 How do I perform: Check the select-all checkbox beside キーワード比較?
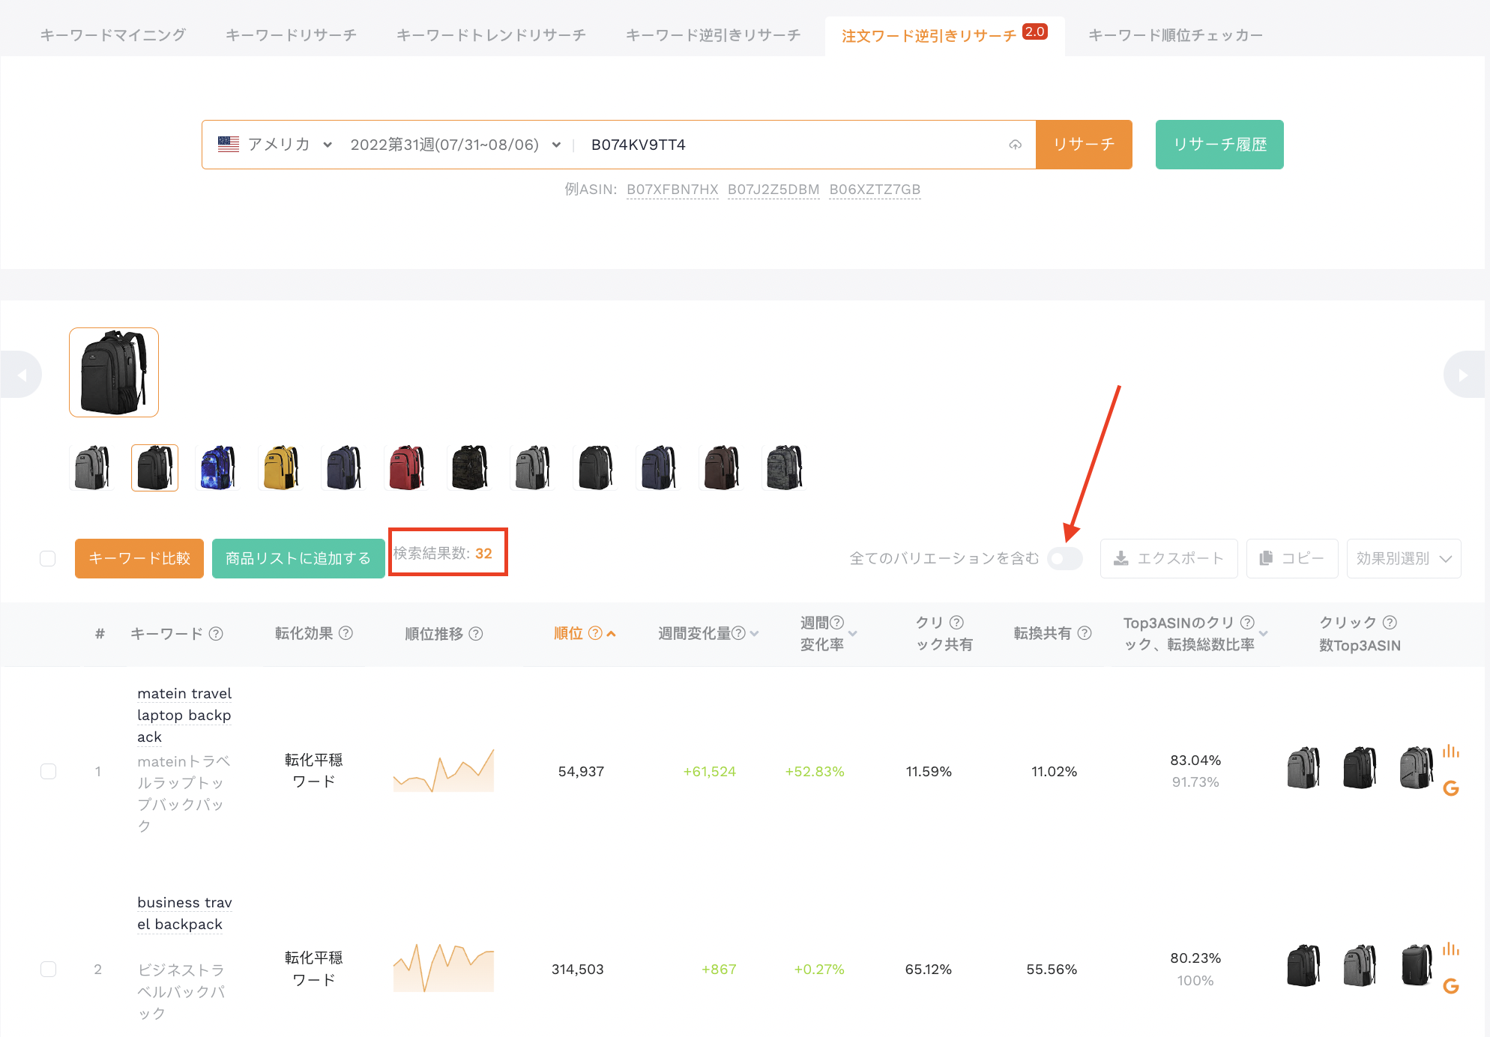click(x=48, y=559)
